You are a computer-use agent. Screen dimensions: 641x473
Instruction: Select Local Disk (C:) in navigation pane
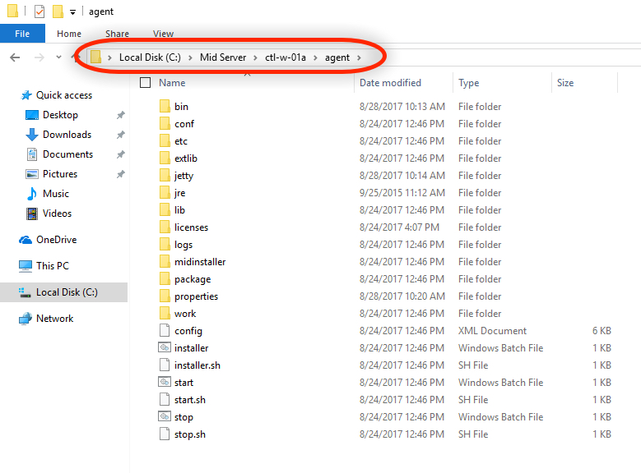click(x=67, y=292)
